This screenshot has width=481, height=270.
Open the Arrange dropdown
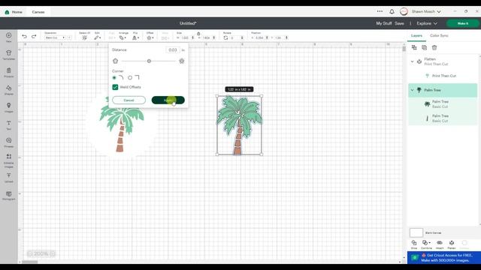(123, 37)
